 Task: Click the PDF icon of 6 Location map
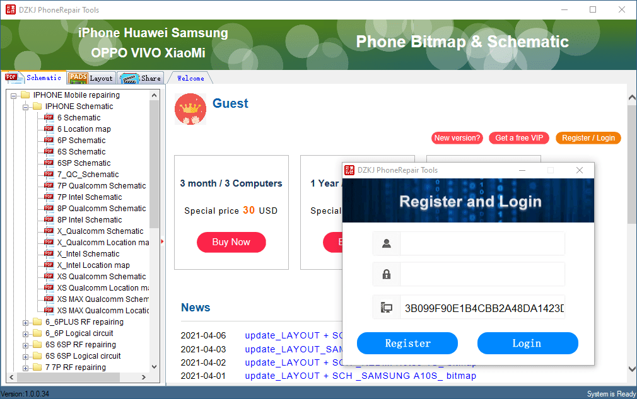[x=49, y=129]
